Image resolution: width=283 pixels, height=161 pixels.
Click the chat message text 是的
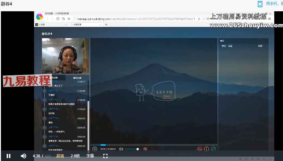point(50,122)
